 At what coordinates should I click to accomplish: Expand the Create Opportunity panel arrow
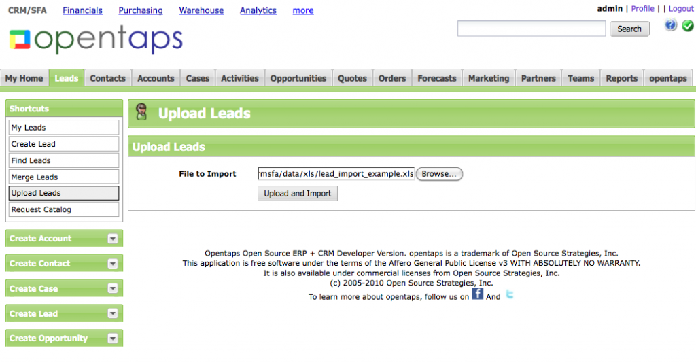pyautogui.click(x=113, y=339)
